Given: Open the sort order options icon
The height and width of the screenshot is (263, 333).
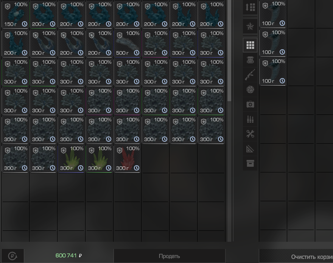Looking at the screenshot, I should tap(250, 8).
